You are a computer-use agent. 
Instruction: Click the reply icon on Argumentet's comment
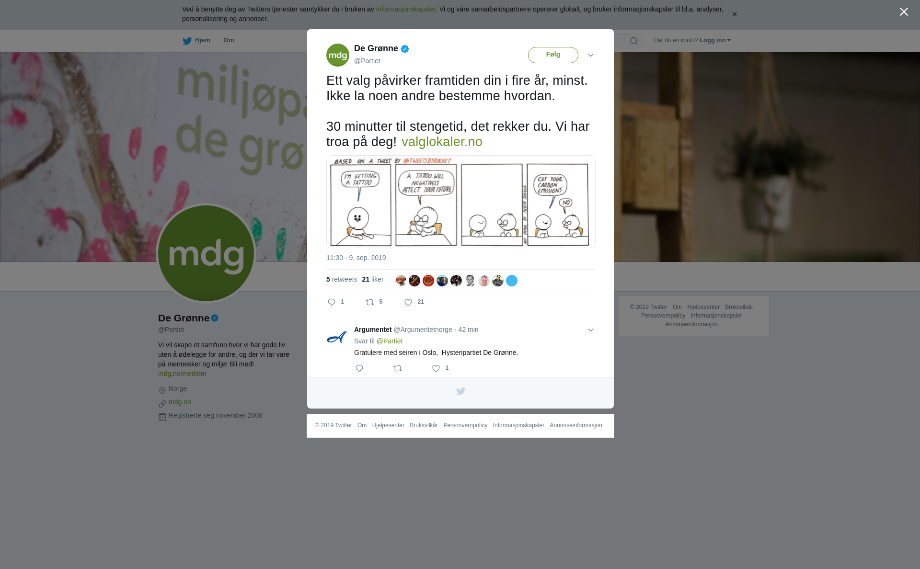[x=359, y=368]
